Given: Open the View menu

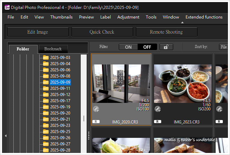Looking at the screenshot, I should (x=39, y=17).
